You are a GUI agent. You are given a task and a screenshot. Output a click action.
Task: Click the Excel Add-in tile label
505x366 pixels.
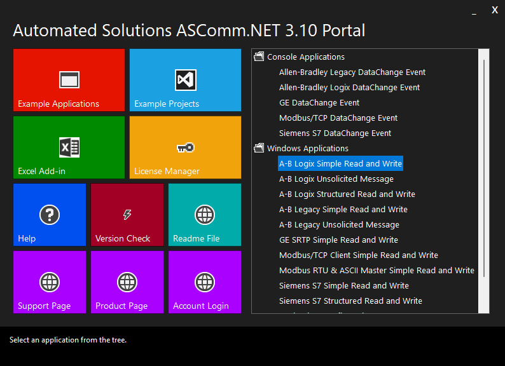coord(41,171)
